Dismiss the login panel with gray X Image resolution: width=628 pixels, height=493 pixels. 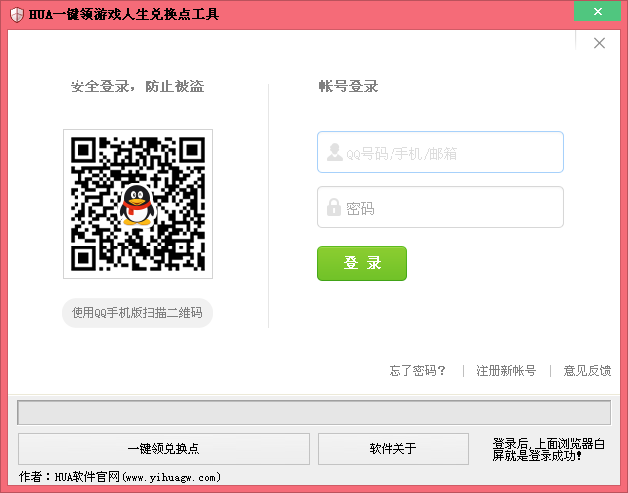599,43
